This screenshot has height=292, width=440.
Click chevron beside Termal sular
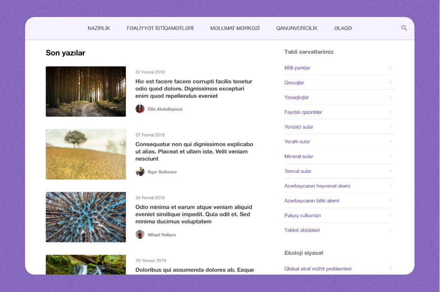(391, 171)
